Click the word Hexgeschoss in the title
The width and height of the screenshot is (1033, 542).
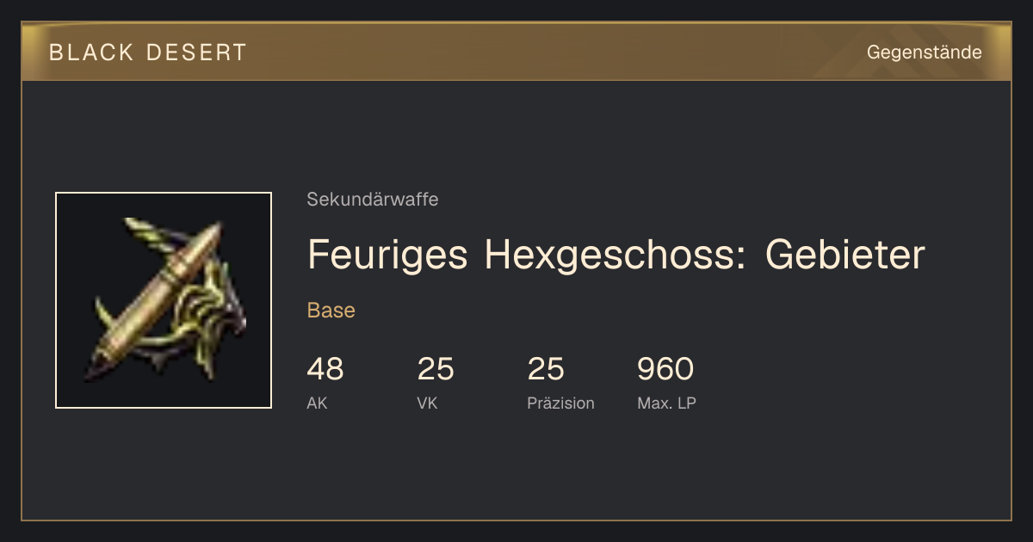(615, 255)
